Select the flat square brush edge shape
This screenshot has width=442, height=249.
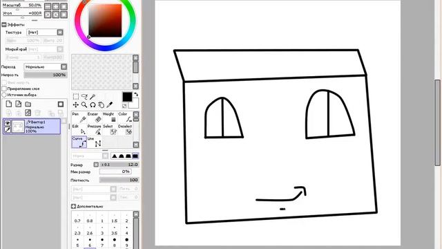click(135, 156)
